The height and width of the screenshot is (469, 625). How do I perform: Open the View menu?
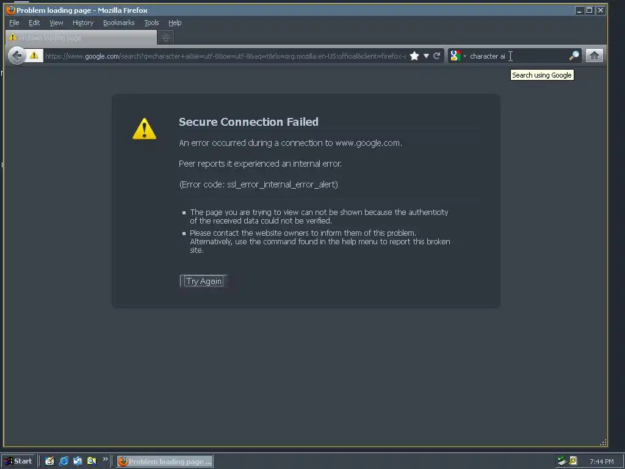point(56,23)
